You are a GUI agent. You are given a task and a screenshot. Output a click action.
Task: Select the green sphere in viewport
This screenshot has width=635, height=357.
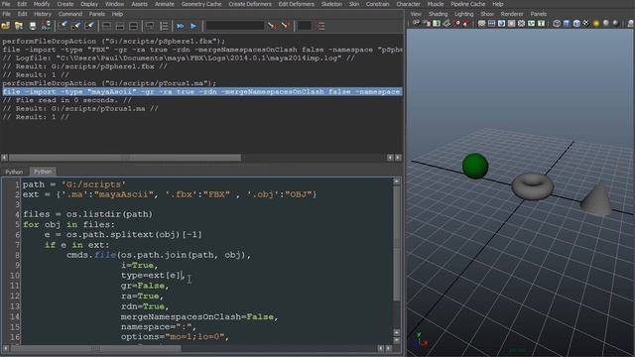[x=475, y=166]
